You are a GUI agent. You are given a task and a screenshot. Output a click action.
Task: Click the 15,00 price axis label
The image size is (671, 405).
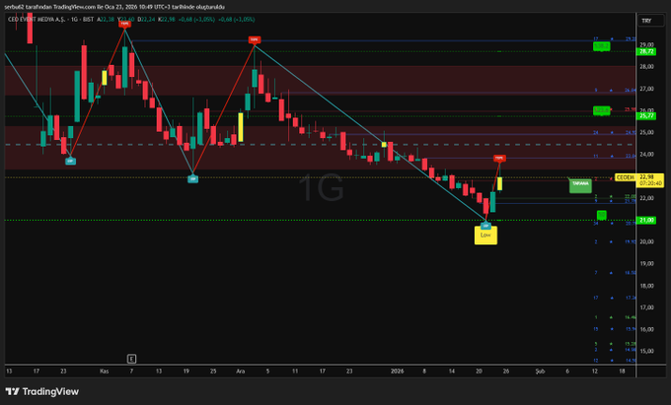[646, 351]
